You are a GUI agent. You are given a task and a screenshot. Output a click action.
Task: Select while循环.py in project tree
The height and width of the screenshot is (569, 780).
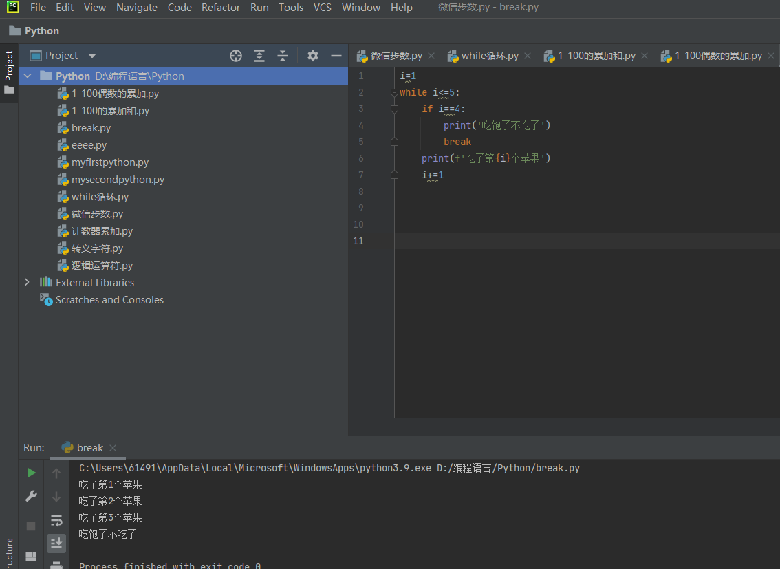point(93,197)
